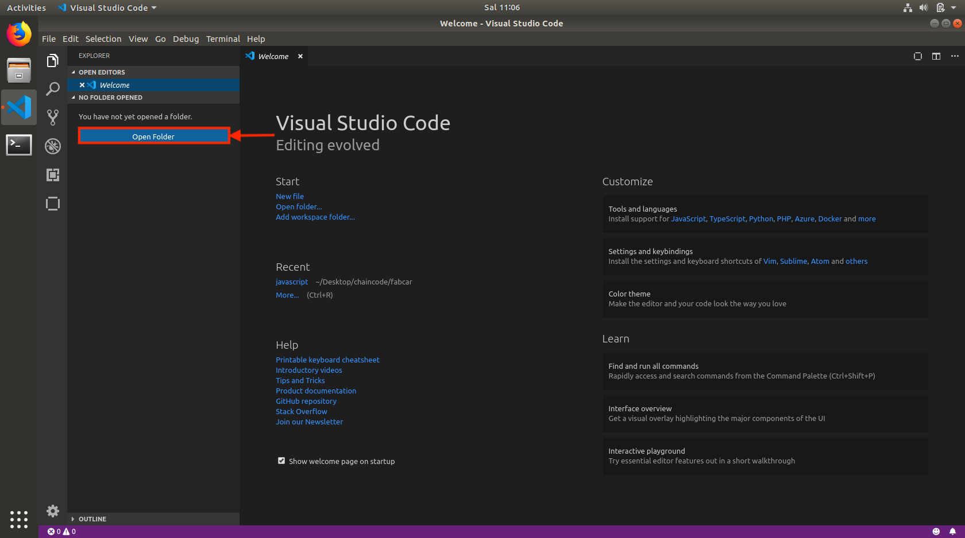
Task: Click the New file link
Action: (289, 196)
